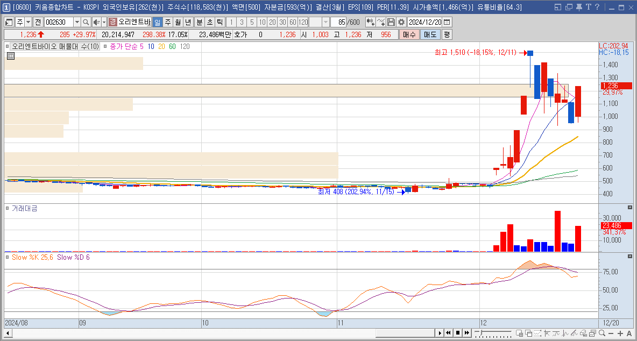Image resolution: width=637 pixels, height=341 pixels.
Task: Select the 틱 tick period toggle
Action: (220, 23)
